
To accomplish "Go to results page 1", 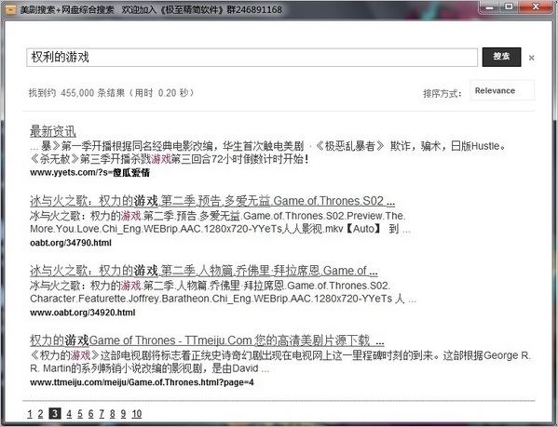I will click(30, 413).
